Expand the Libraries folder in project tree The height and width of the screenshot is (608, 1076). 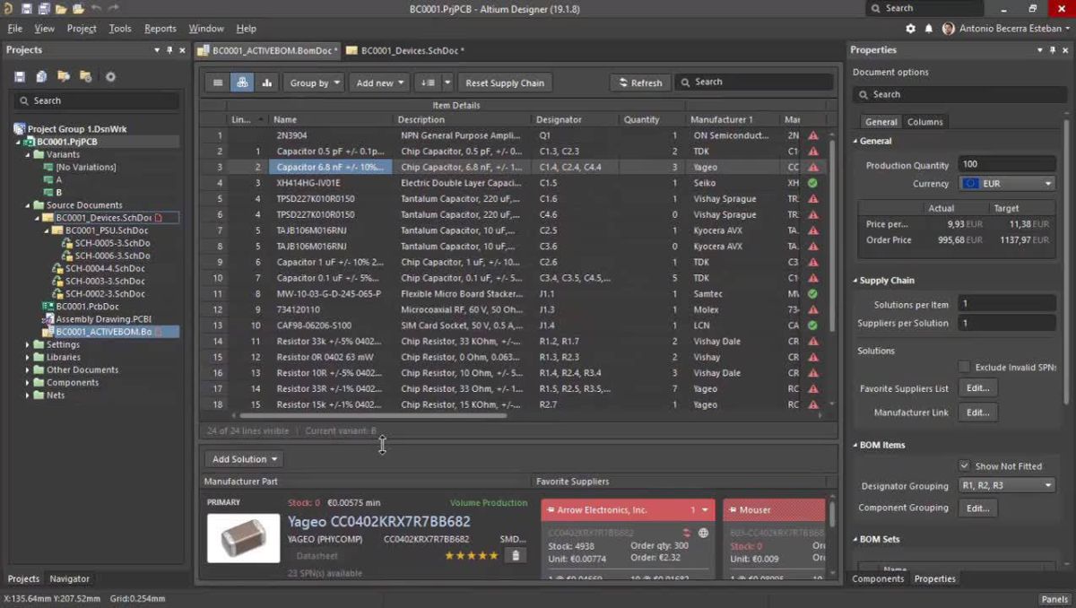tap(28, 357)
